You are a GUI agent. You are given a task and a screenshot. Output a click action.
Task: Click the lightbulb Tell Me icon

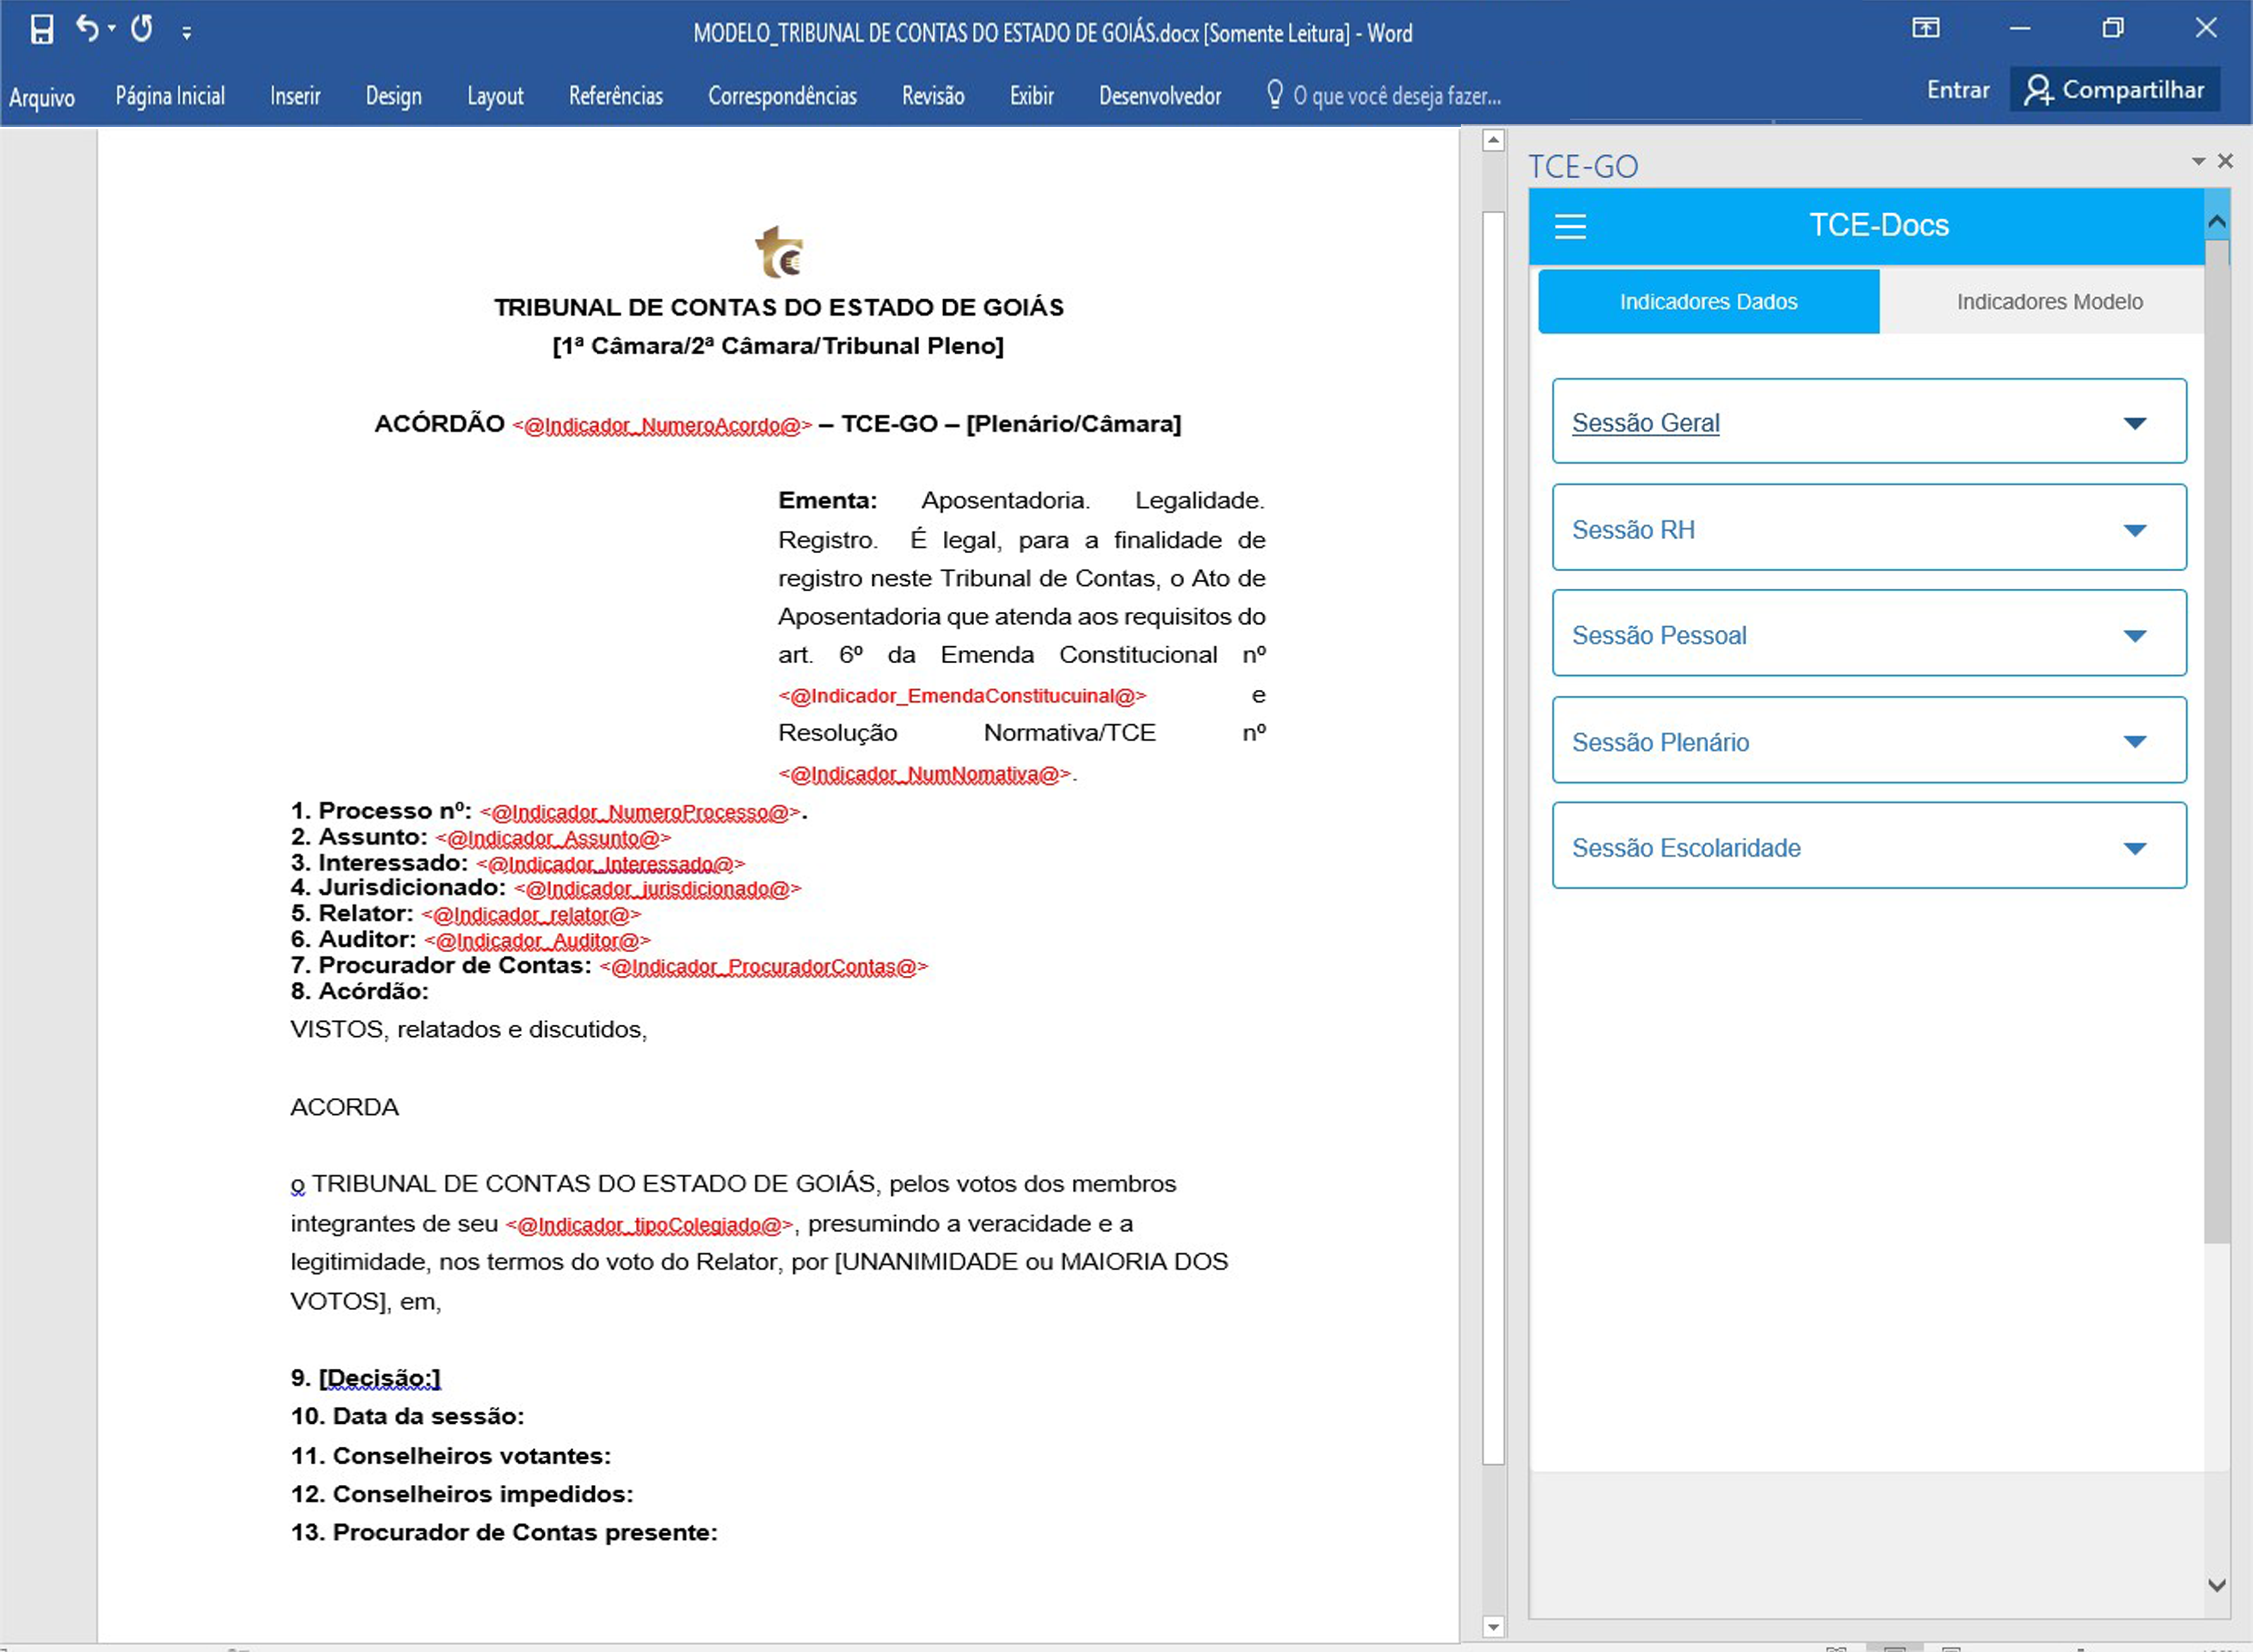[x=1274, y=94]
